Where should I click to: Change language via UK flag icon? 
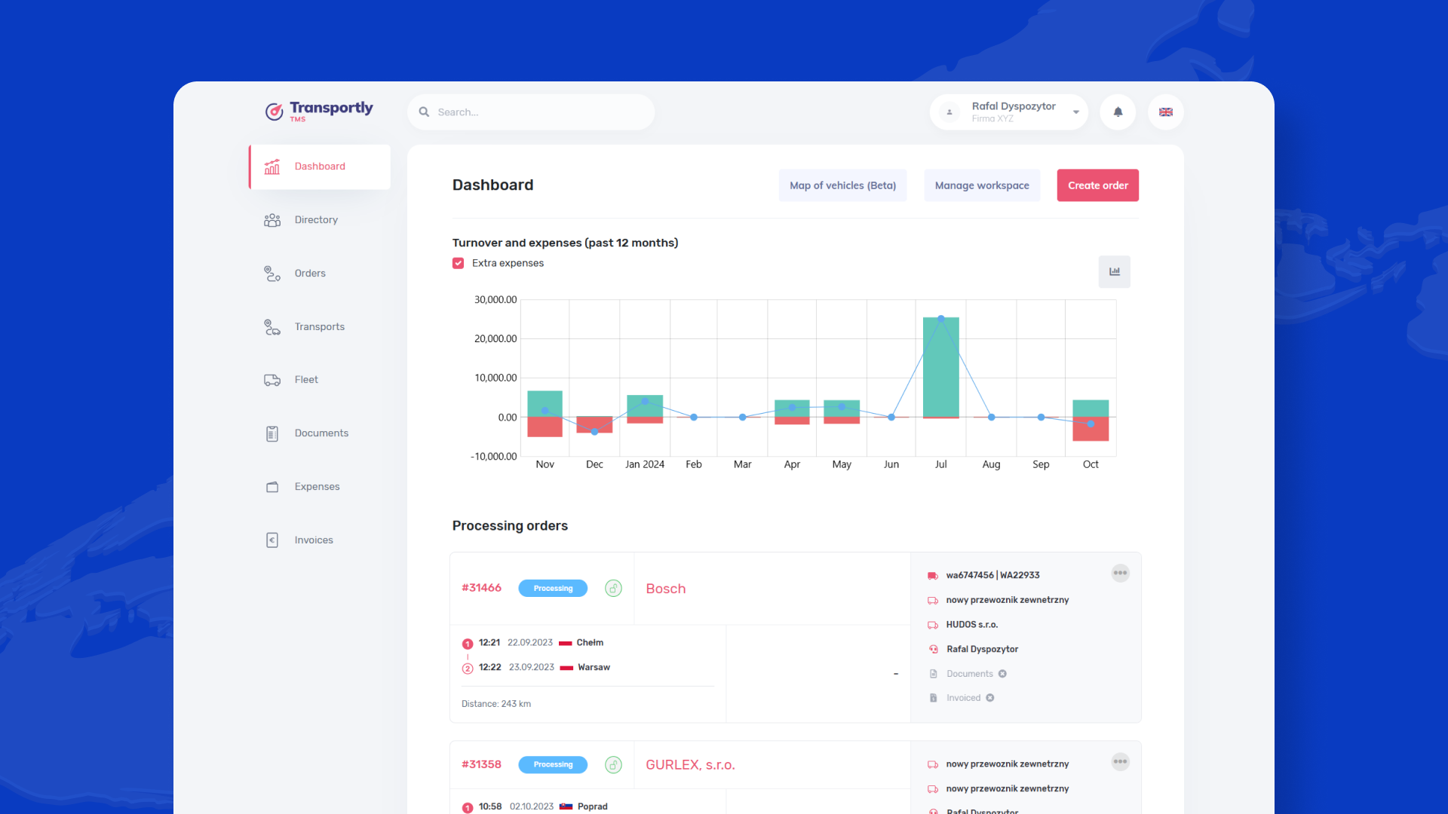pos(1166,112)
